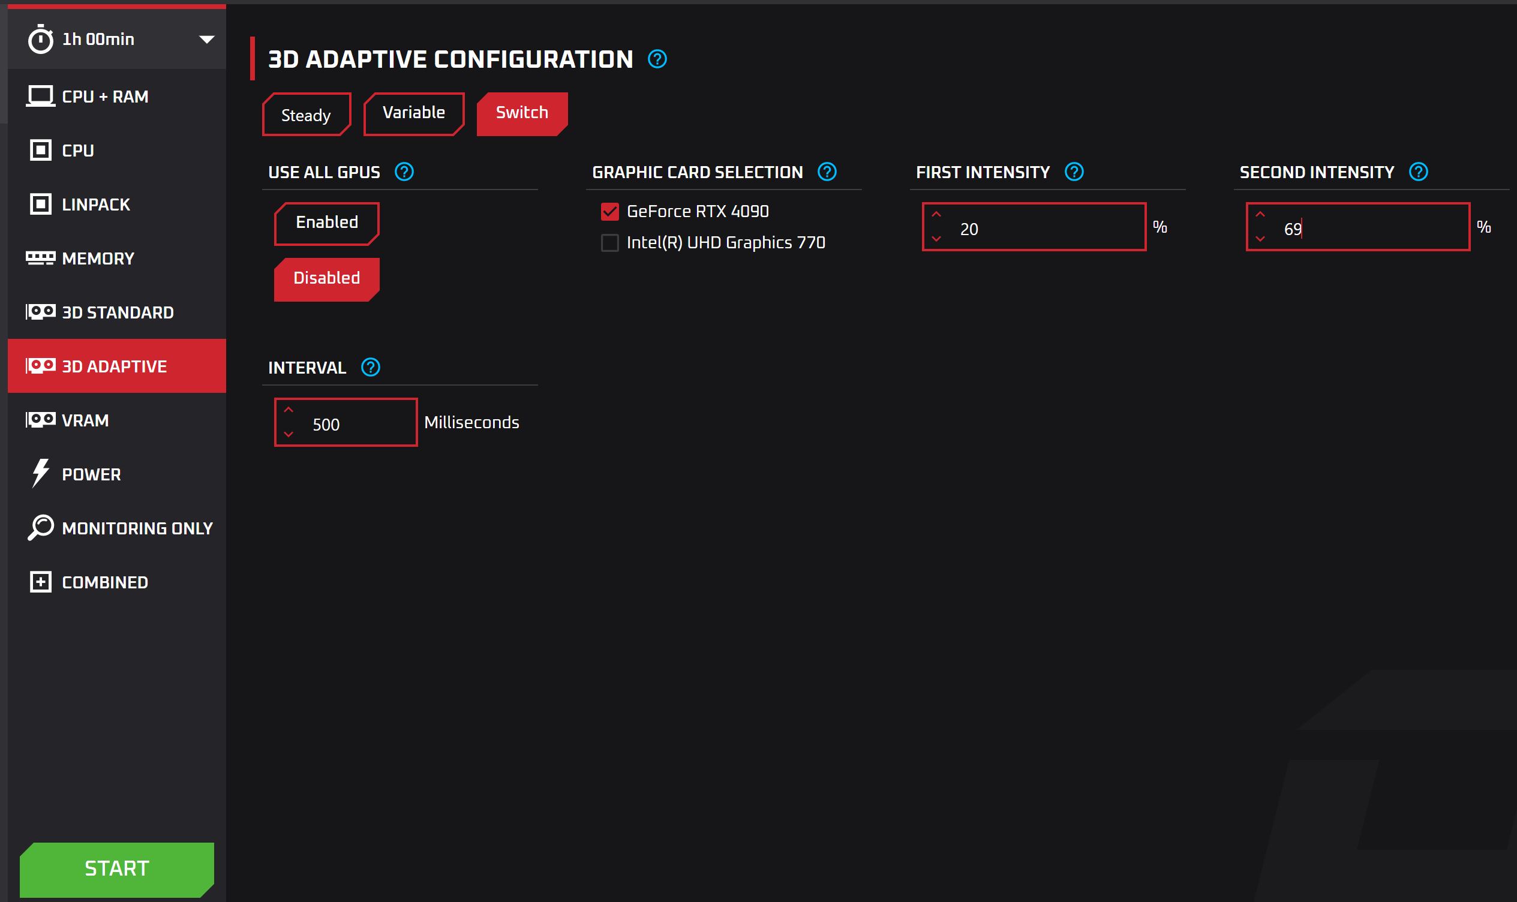This screenshot has height=902, width=1517.
Task: Click the Interval help question mark
Action: point(371,367)
